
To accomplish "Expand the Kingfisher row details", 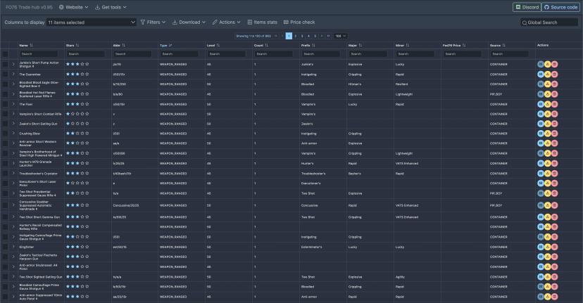I will tap(13, 247).
